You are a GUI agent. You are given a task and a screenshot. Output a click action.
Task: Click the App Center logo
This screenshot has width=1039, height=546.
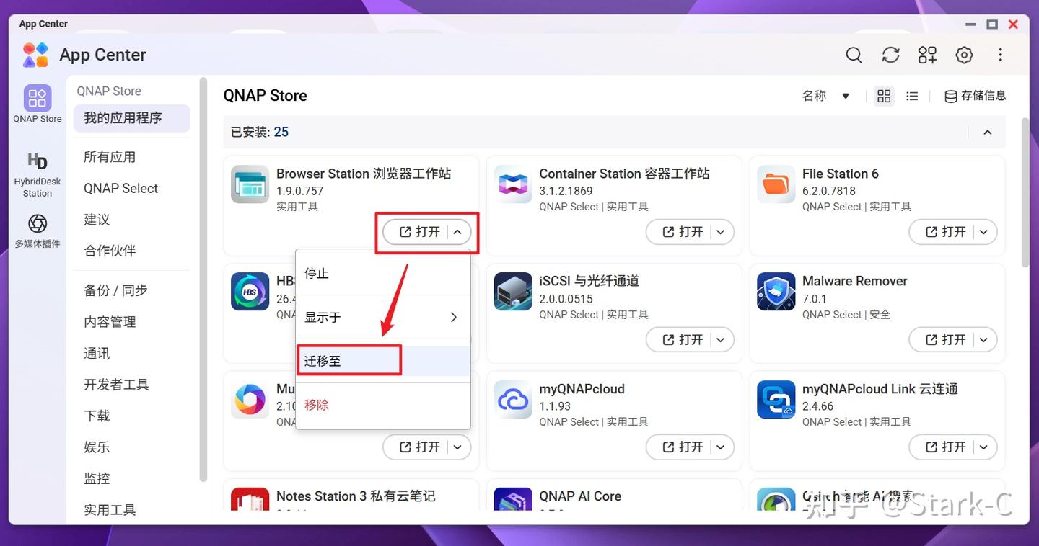(35, 55)
